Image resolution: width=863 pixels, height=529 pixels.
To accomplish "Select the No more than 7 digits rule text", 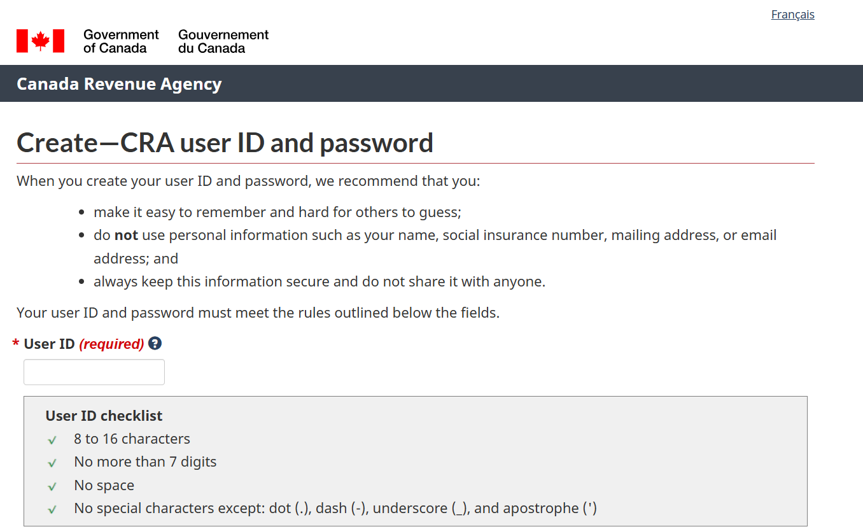I will click(x=145, y=462).
